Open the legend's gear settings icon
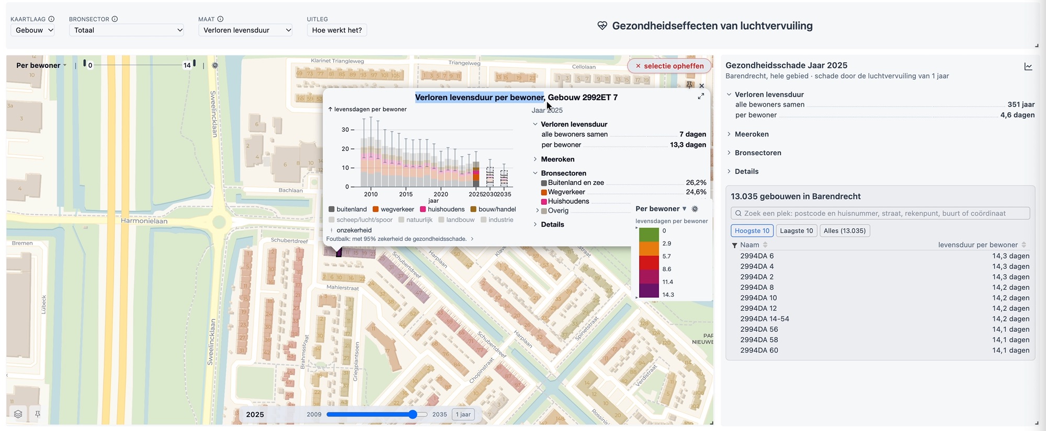1046x431 pixels. coord(695,209)
